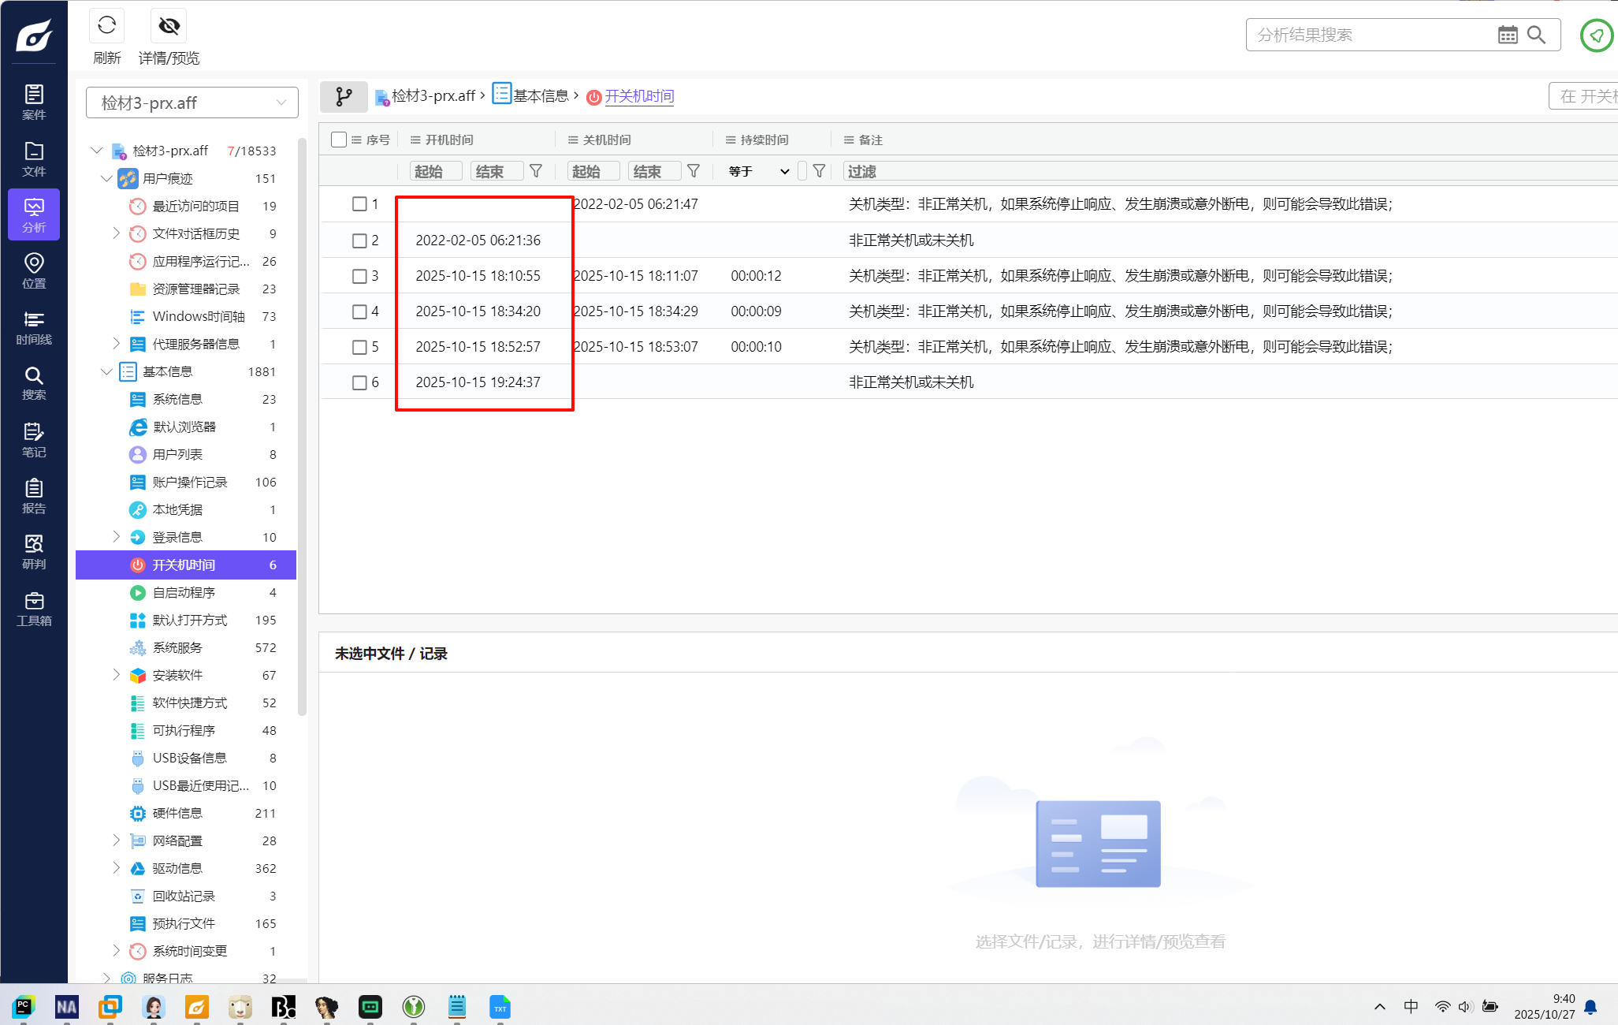Check the select-all checkbox in table header

click(339, 140)
